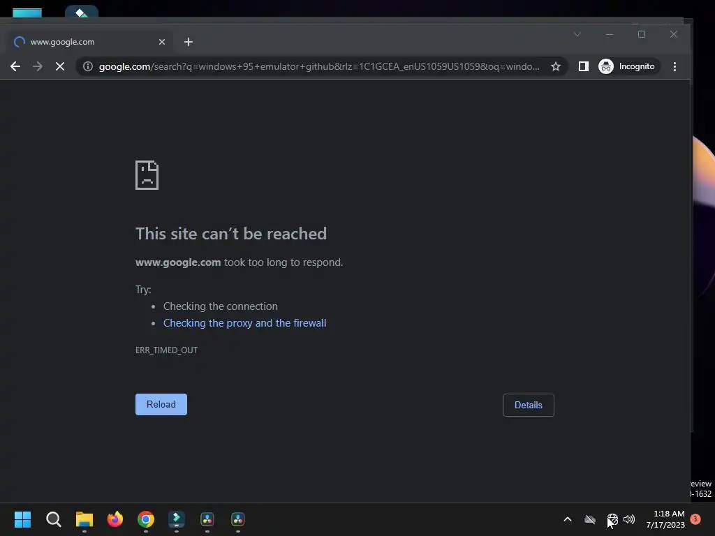Screen dimensions: 715x536
Task: Click 'Checking the connection' suggestion text
Action: coord(220,306)
